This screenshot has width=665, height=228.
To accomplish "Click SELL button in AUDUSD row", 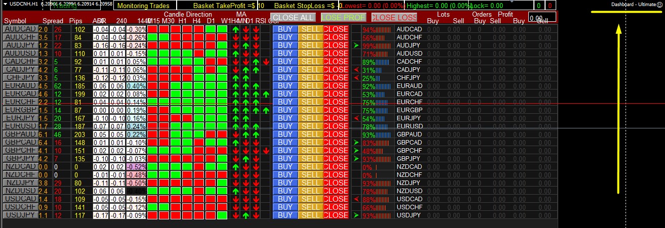I will click(x=311, y=54).
